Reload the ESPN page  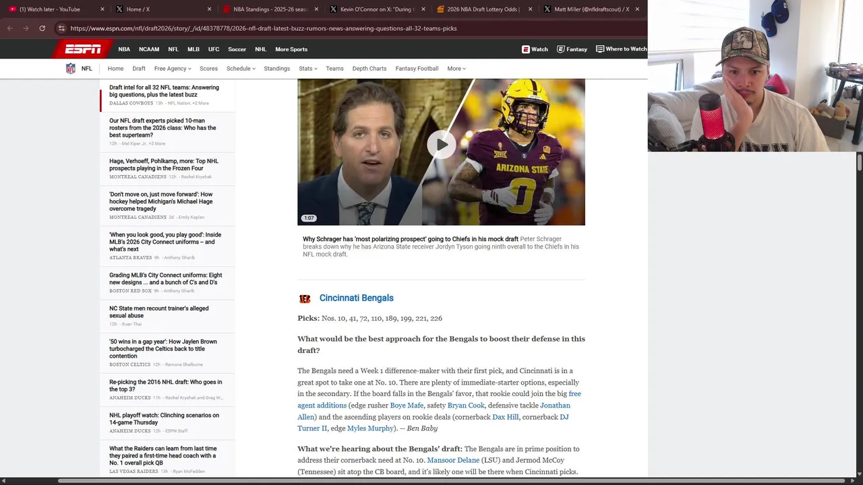point(42,28)
